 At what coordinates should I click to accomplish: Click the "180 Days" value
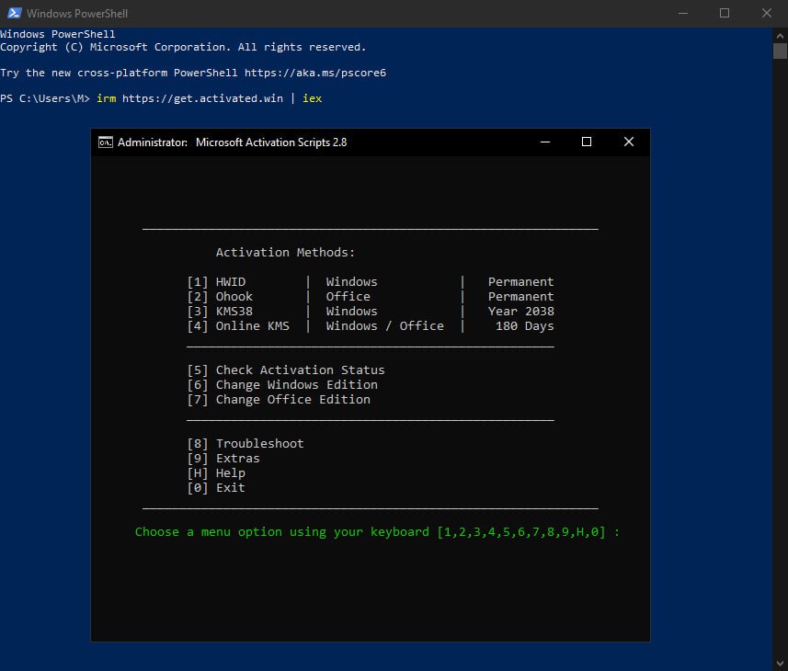(525, 326)
